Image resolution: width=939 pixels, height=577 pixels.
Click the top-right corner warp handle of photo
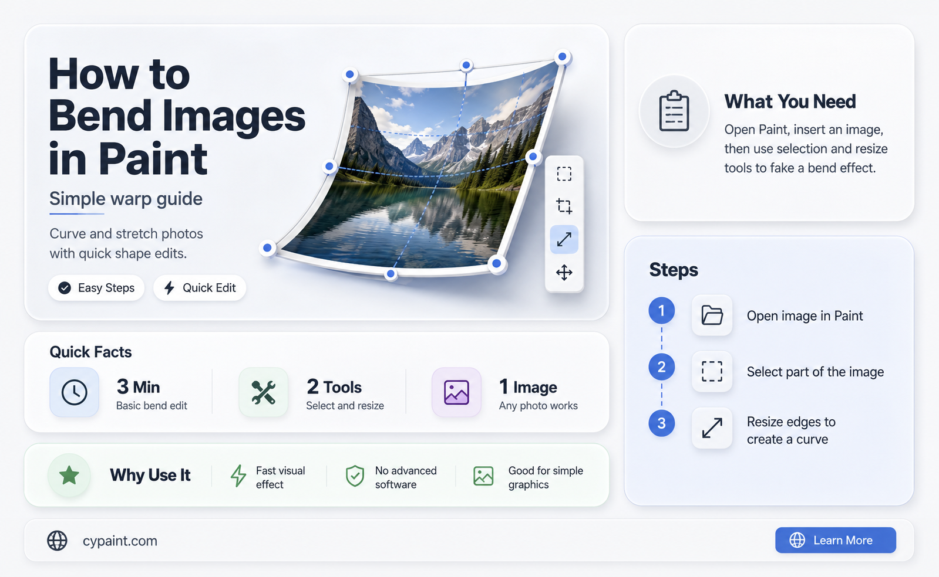(562, 57)
